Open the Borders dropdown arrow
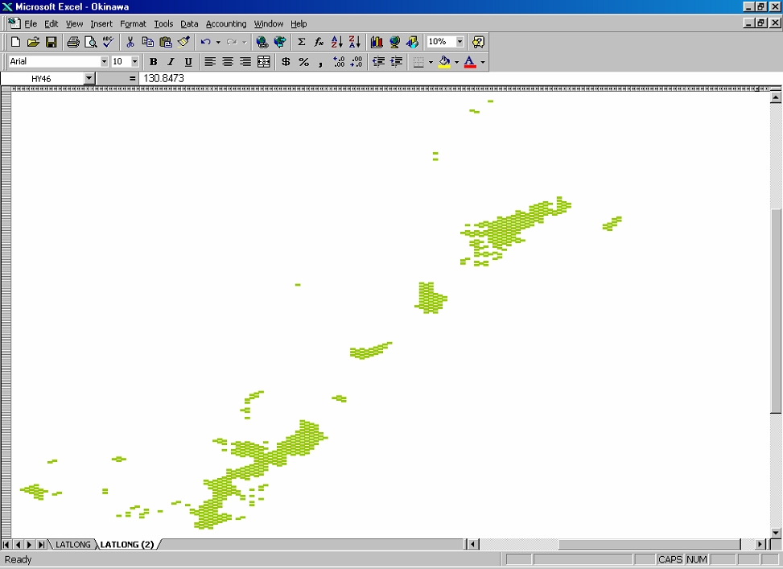783x569 pixels. click(431, 62)
